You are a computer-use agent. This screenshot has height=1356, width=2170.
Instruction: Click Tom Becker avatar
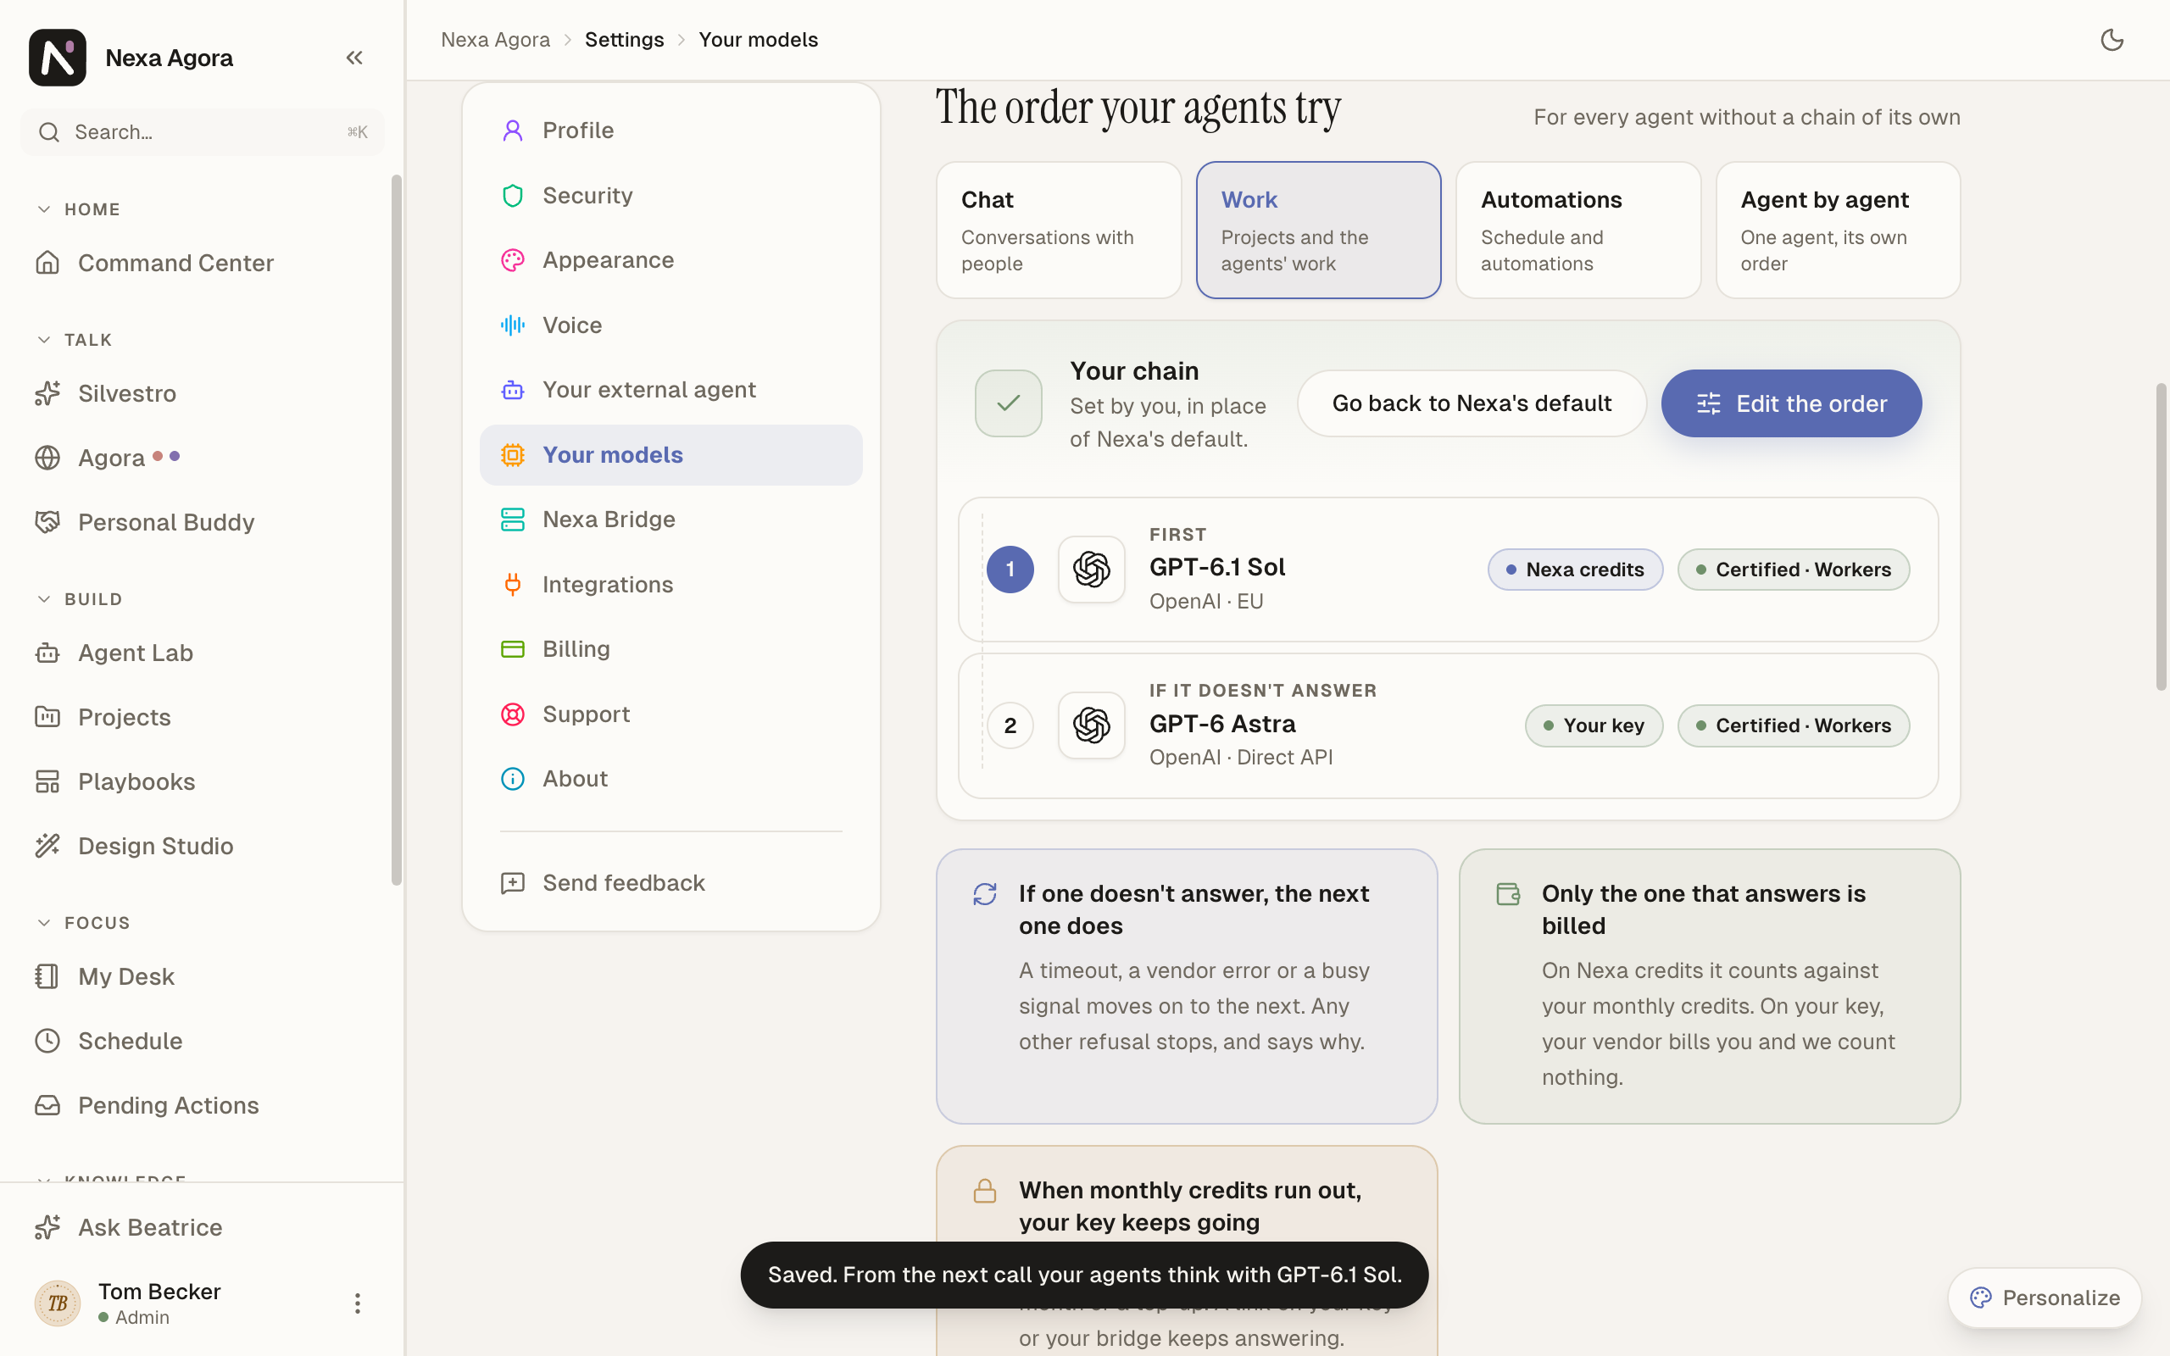click(58, 1303)
